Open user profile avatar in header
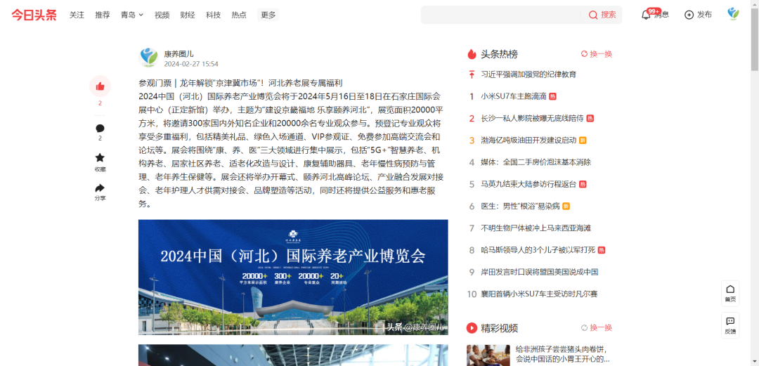 pyautogui.click(x=733, y=14)
